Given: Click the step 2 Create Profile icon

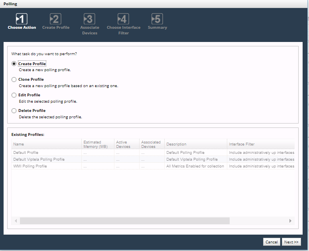Looking at the screenshot, I should [x=55, y=19].
